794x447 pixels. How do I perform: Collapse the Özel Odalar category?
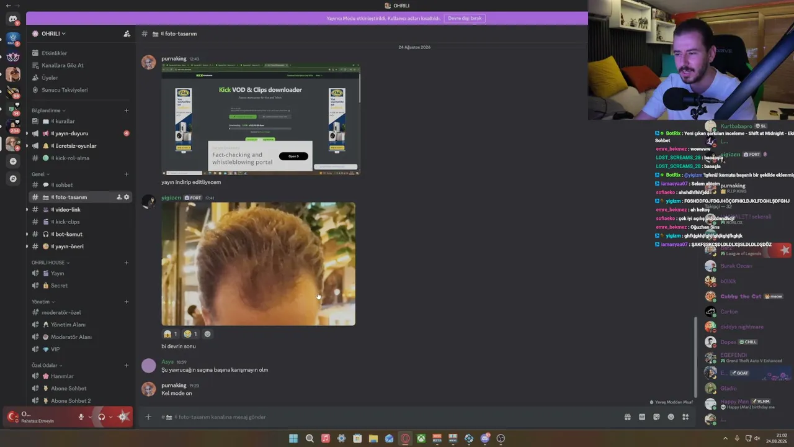(x=47, y=366)
